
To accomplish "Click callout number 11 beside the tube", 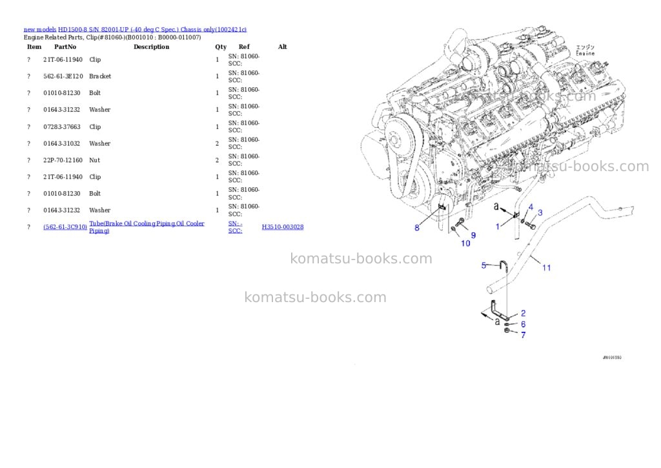I will click(546, 268).
